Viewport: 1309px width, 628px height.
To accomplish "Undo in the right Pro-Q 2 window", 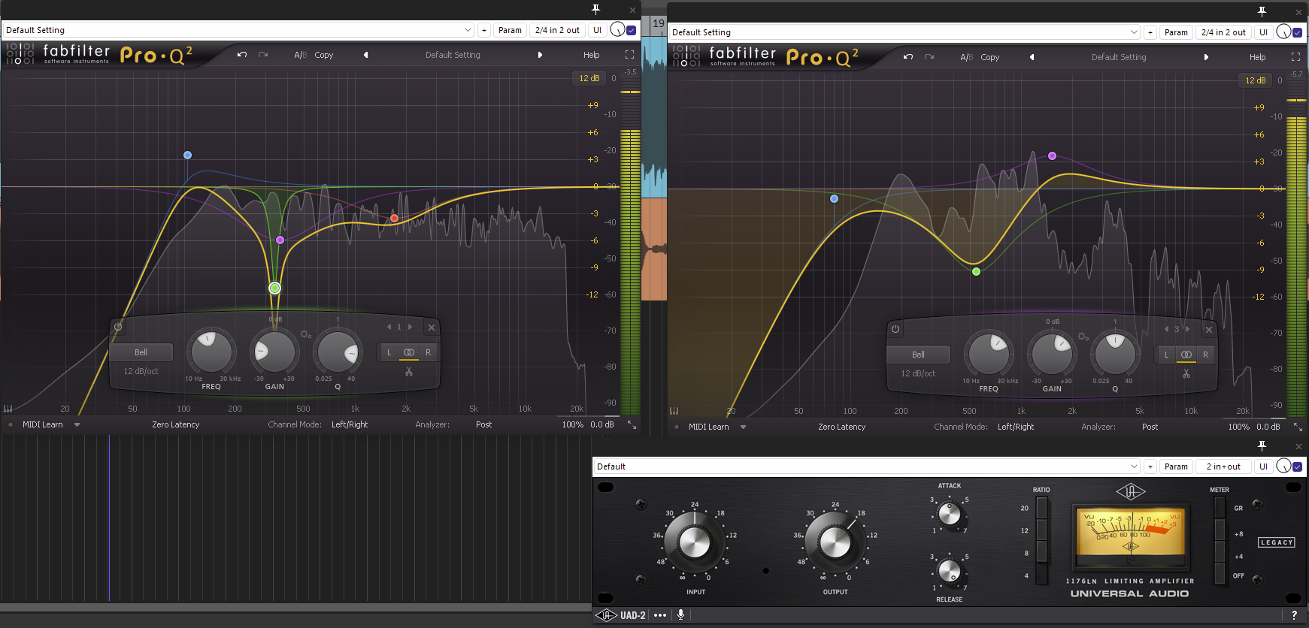I will 908,57.
